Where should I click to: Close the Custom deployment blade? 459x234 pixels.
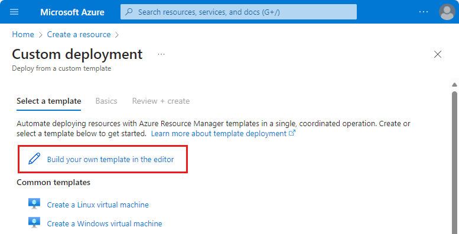click(438, 54)
